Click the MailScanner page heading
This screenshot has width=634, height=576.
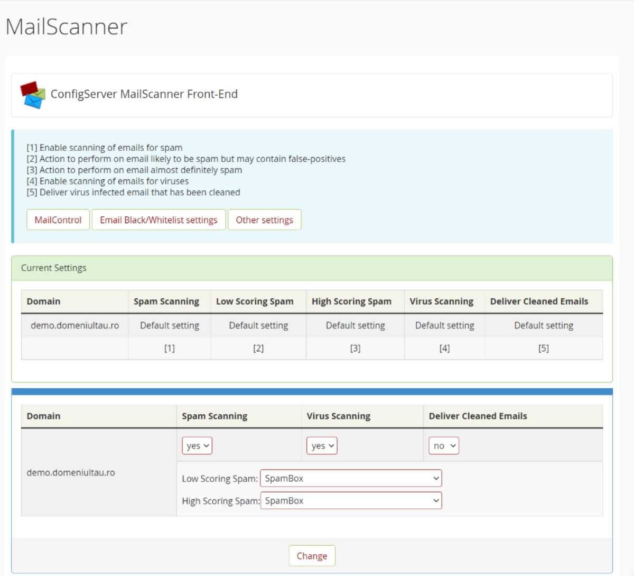(67, 26)
